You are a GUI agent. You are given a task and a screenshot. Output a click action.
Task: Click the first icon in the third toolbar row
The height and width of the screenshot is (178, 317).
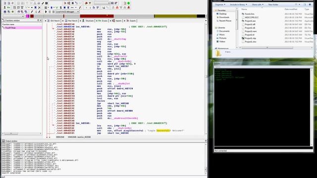(5, 12)
